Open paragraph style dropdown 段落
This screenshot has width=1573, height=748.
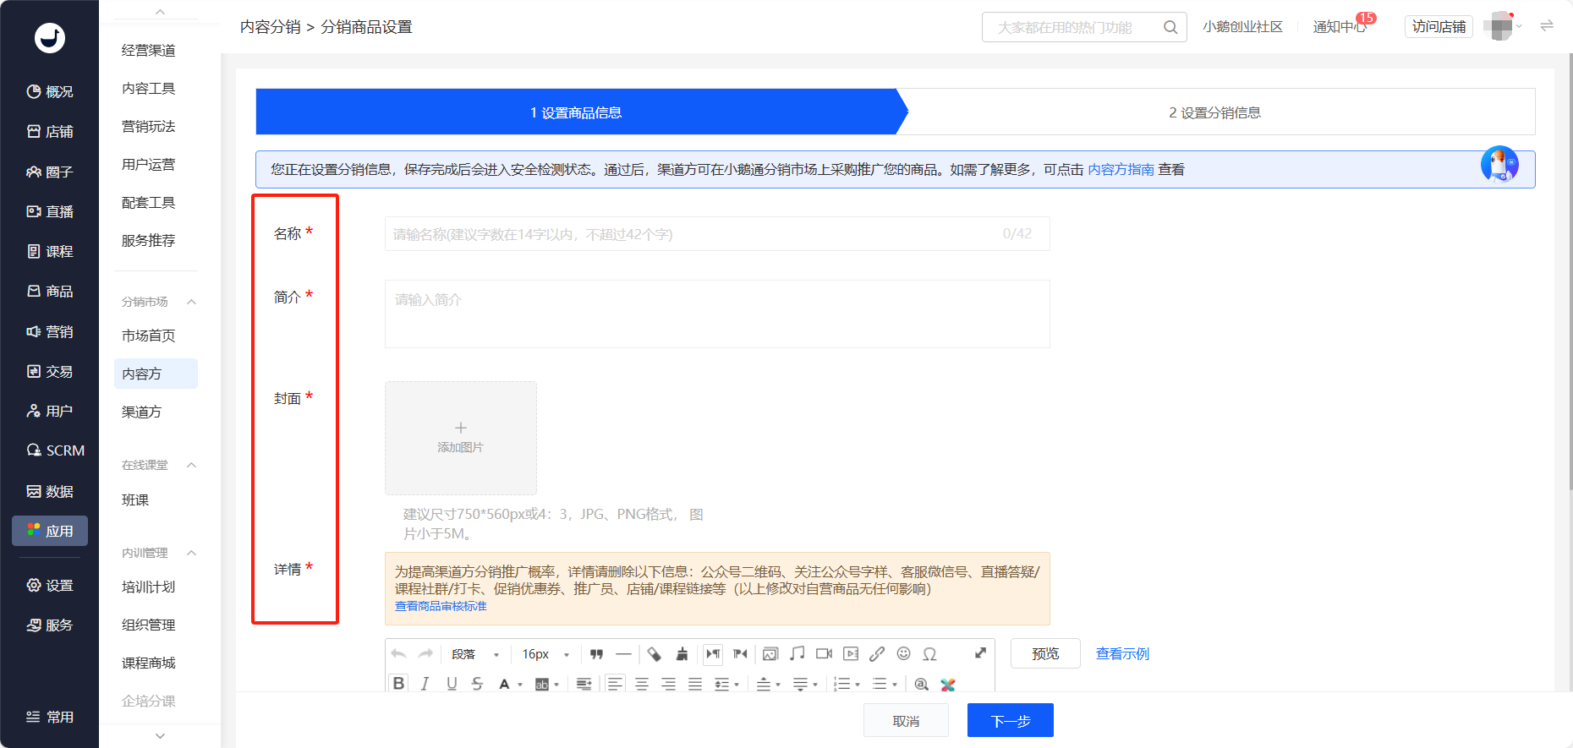[x=475, y=654]
